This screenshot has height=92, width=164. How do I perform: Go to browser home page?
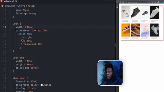(123, 2)
